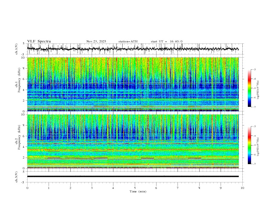Click the 'ch.1(V)' waveform axis label
Screen dimensions: 273x211
[17, 49]
